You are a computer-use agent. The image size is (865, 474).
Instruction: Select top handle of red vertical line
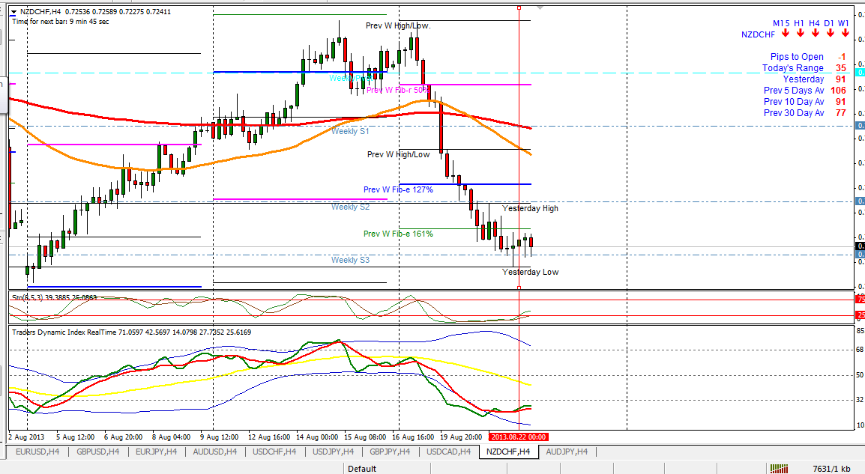pos(519,7)
